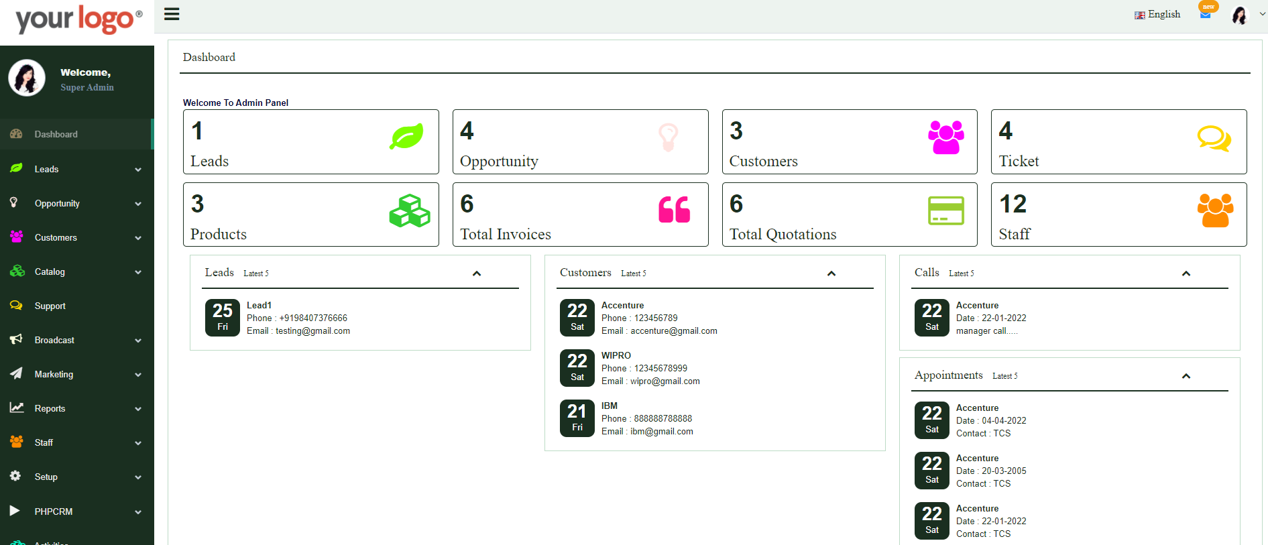1268x545 pixels.
Task: Collapse the Customers Latest 5 panel
Action: click(x=831, y=274)
